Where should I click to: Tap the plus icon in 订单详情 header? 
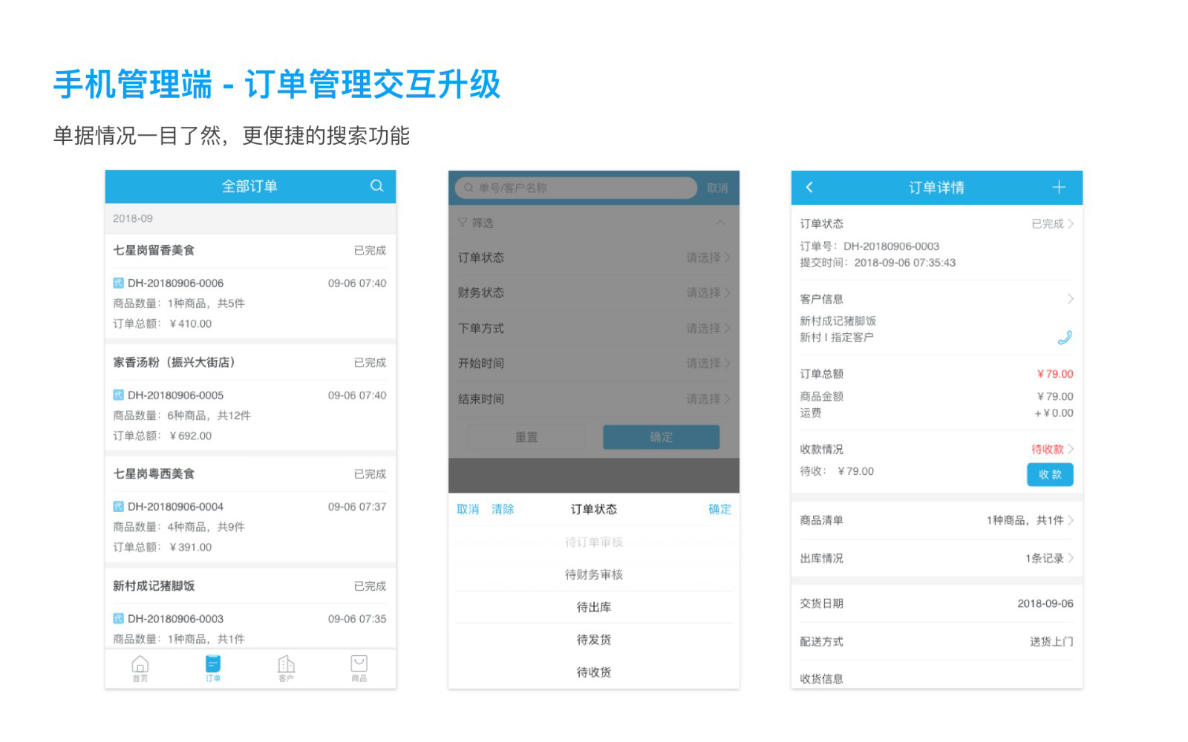point(1059,188)
